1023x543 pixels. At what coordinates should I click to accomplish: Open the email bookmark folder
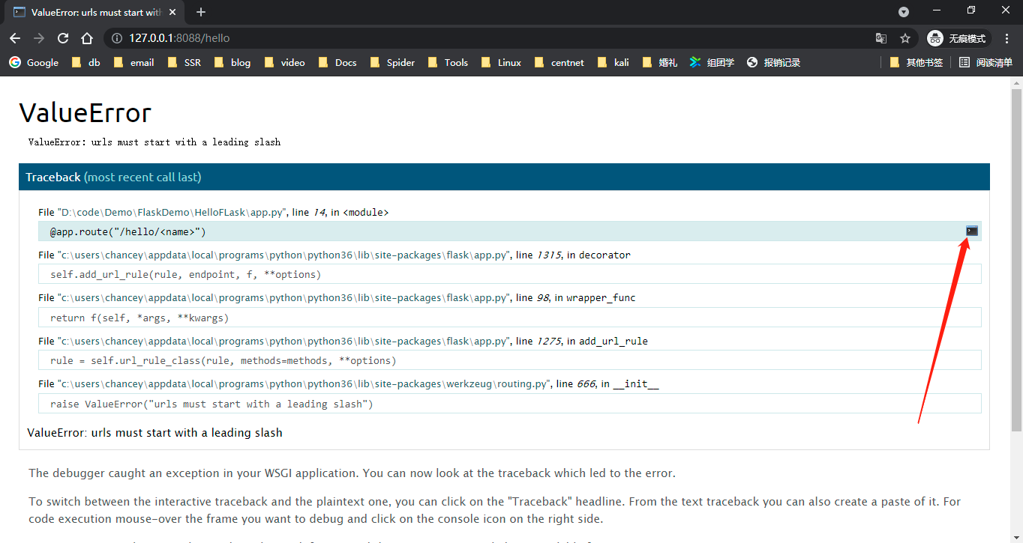(133, 62)
